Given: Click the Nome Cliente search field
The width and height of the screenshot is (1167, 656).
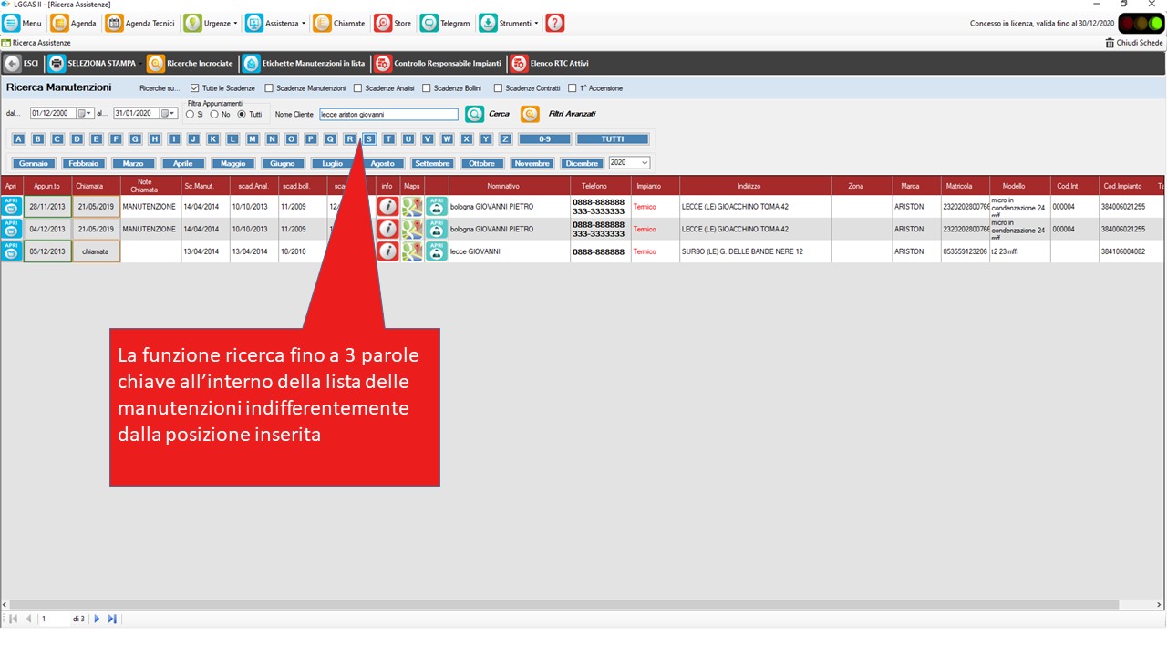Looking at the screenshot, I should point(388,115).
